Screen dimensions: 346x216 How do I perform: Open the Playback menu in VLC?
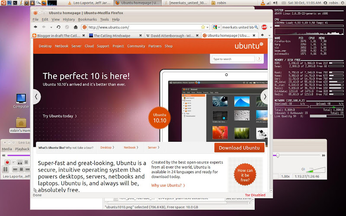(x=22, y=149)
